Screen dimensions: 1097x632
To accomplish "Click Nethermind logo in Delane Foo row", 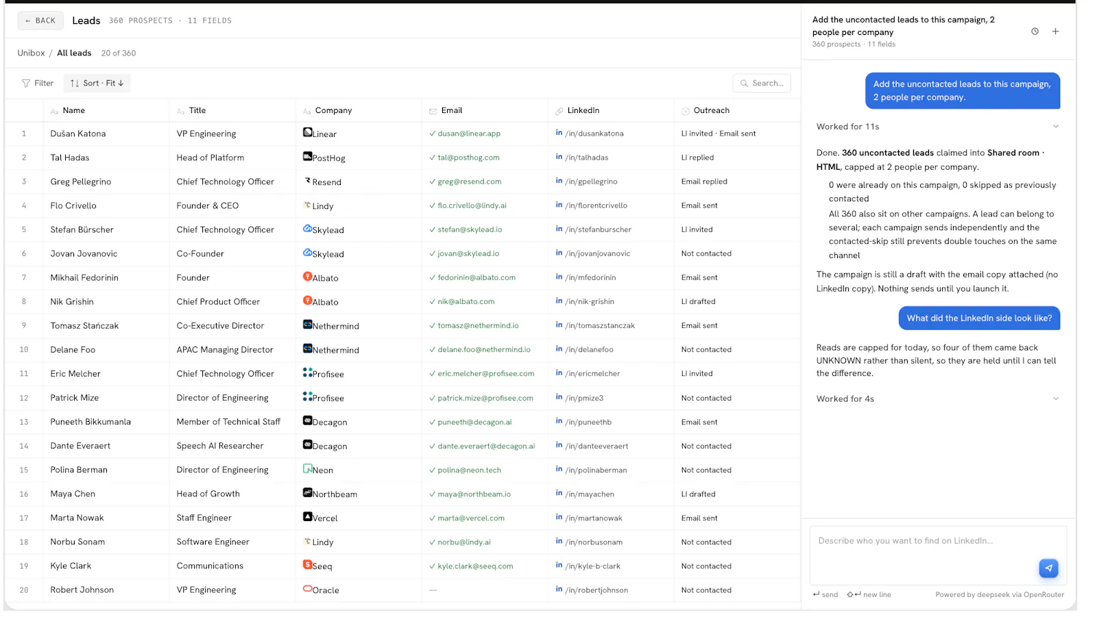I will (308, 349).
